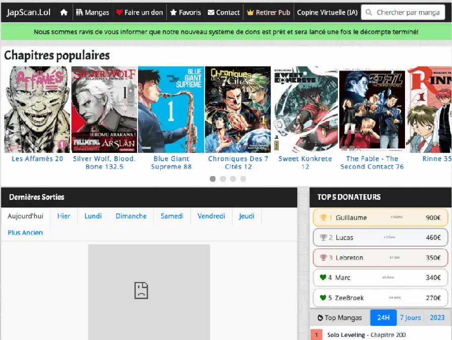Select the first carousel pagination dot

pyautogui.click(x=213, y=179)
